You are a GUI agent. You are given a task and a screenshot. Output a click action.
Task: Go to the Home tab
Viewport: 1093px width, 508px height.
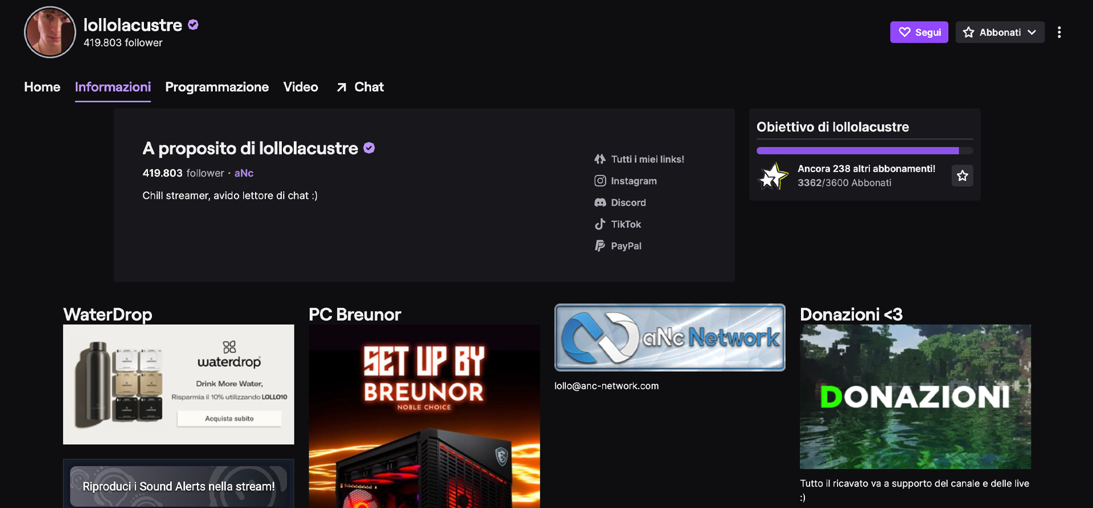pyautogui.click(x=42, y=87)
